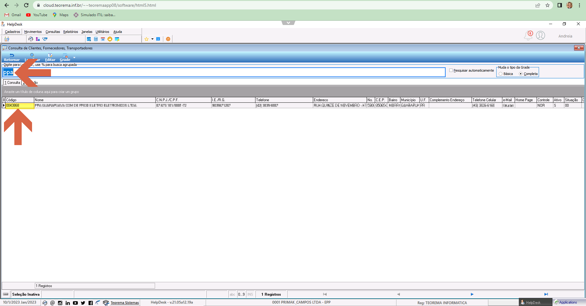Open the purple-blue blocks toolbar icon

click(38, 39)
